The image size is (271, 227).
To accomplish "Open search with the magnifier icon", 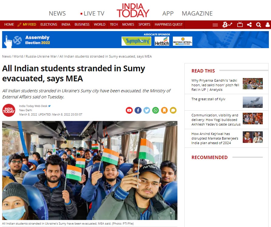I will click(x=259, y=25).
